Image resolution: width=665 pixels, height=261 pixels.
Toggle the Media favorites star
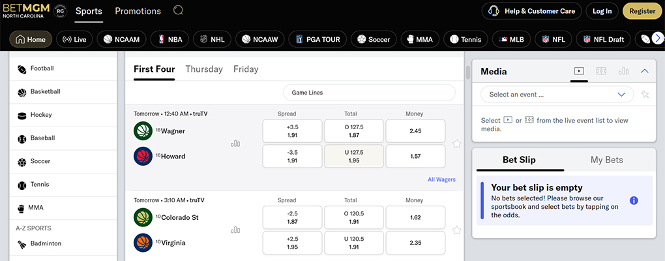(645, 94)
